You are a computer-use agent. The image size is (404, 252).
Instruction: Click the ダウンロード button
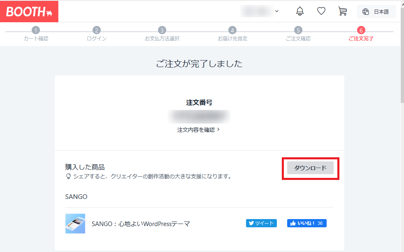pos(310,168)
